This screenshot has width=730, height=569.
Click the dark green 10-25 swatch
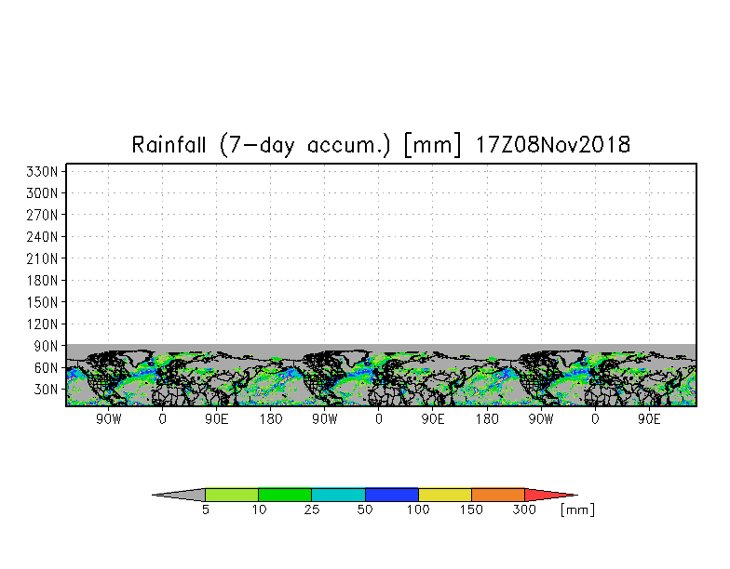285,495
